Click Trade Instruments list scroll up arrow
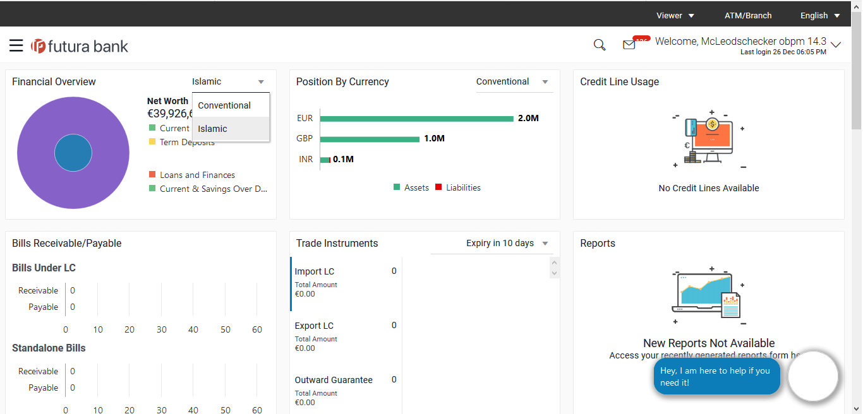 pos(555,263)
